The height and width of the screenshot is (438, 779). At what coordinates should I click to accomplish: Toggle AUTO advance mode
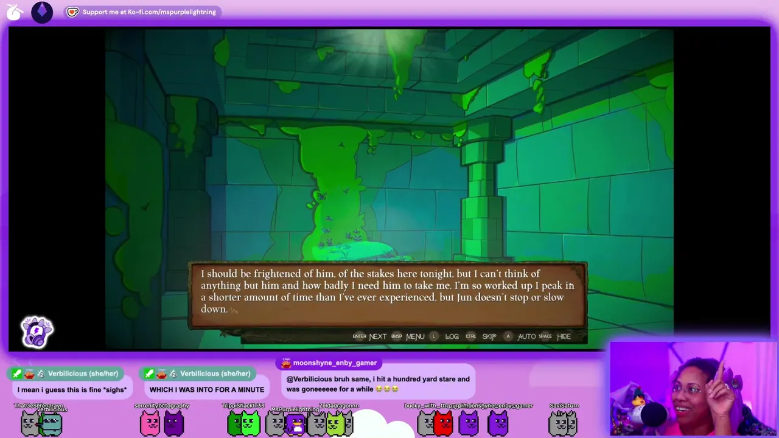coord(526,336)
